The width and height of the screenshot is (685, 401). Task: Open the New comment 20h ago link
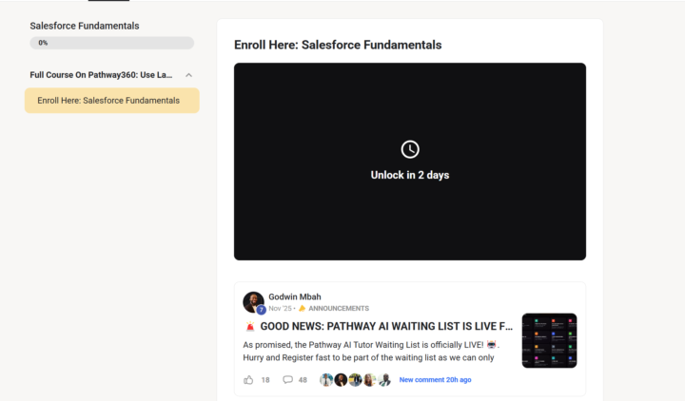click(x=435, y=379)
